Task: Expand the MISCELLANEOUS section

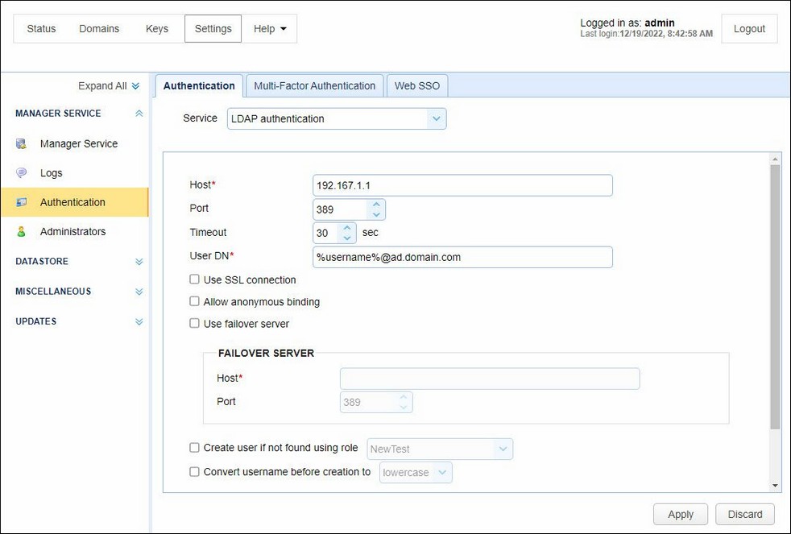Action: 139,292
